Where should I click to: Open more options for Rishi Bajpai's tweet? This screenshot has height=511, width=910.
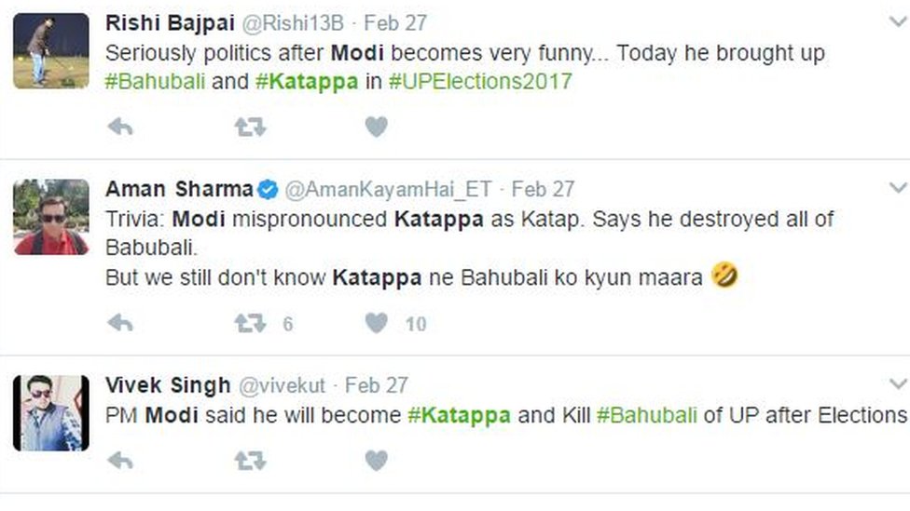click(897, 23)
